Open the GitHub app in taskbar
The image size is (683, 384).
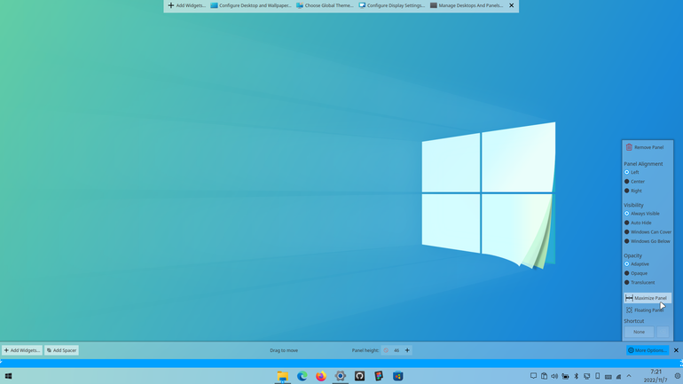click(x=359, y=376)
